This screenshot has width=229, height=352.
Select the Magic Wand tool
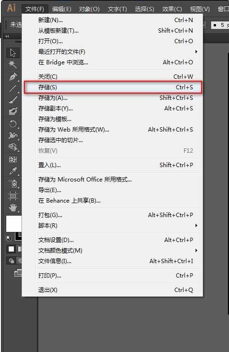13,65
